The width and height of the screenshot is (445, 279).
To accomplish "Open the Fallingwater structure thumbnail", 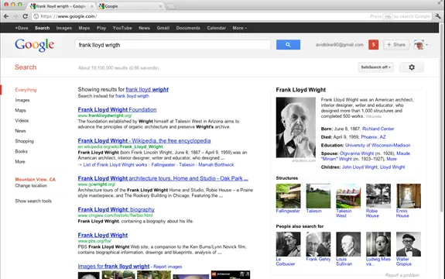I will point(288,196).
